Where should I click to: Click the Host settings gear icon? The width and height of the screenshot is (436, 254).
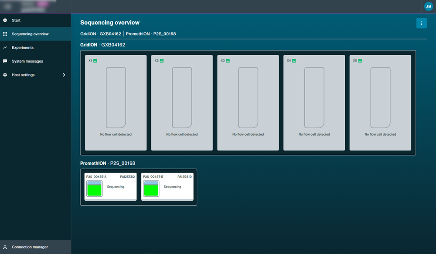tap(5, 75)
